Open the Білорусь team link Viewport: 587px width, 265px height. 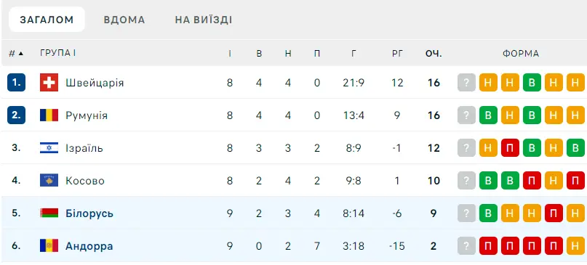pos(89,213)
